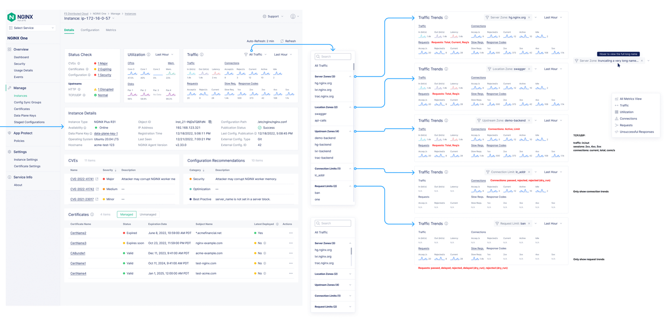Switch to the Configuration tab

pos(90,30)
